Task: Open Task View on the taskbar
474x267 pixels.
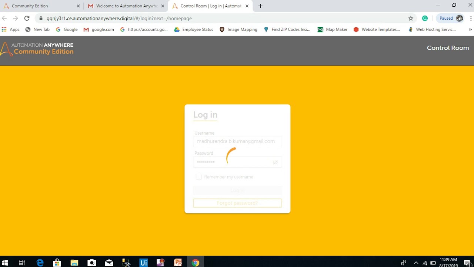Action: click(x=22, y=263)
